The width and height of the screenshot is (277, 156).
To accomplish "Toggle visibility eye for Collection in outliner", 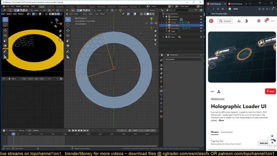I will point(201,16).
